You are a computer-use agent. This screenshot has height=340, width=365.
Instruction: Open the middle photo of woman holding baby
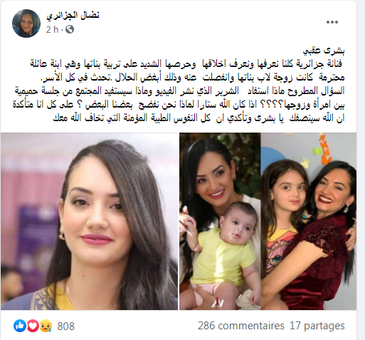220,221
